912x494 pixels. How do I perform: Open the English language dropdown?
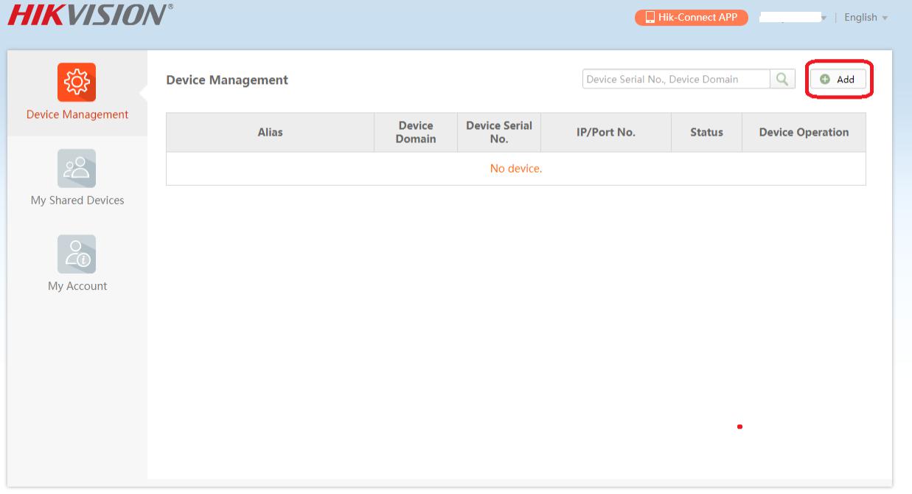click(x=866, y=18)
